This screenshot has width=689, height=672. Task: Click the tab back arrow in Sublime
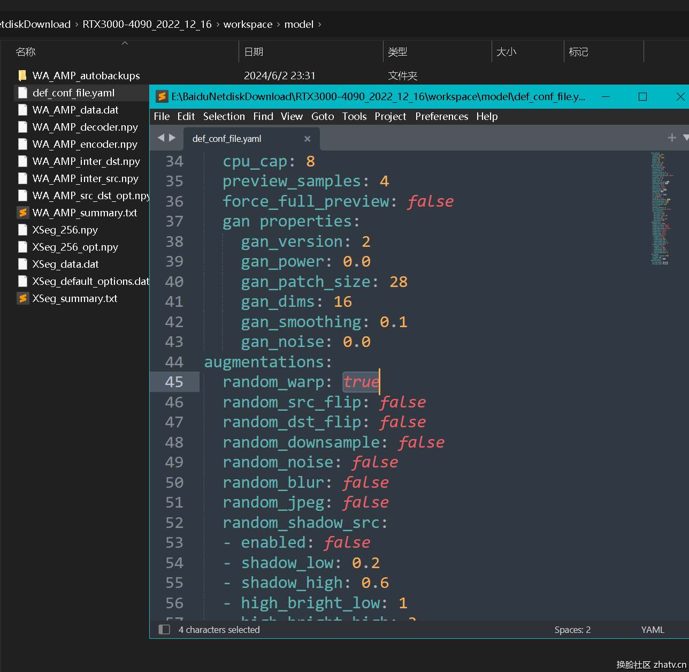pos(161,138)
